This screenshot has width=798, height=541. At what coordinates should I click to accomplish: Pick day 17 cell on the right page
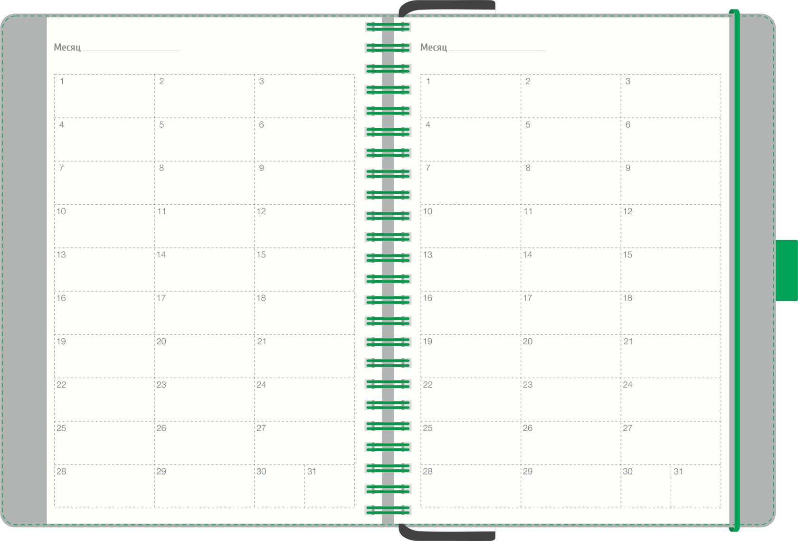point(571,313)
